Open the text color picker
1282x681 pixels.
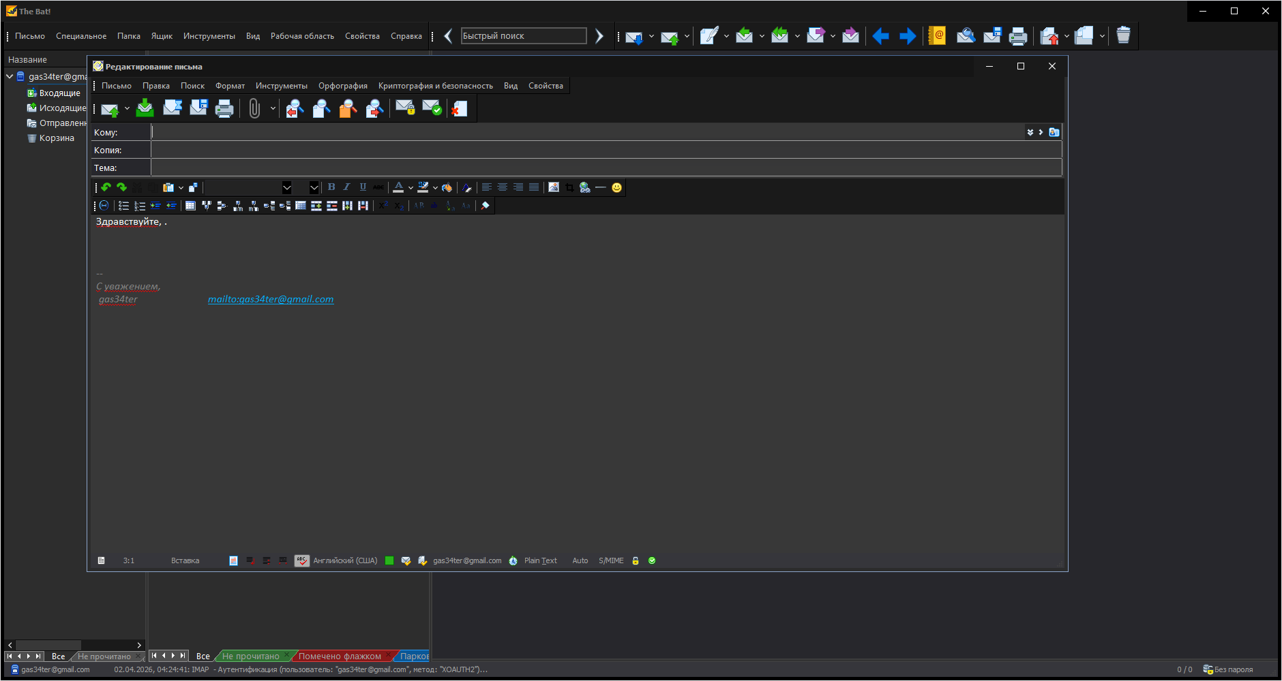pyautogui.click(x=399, y=187)
